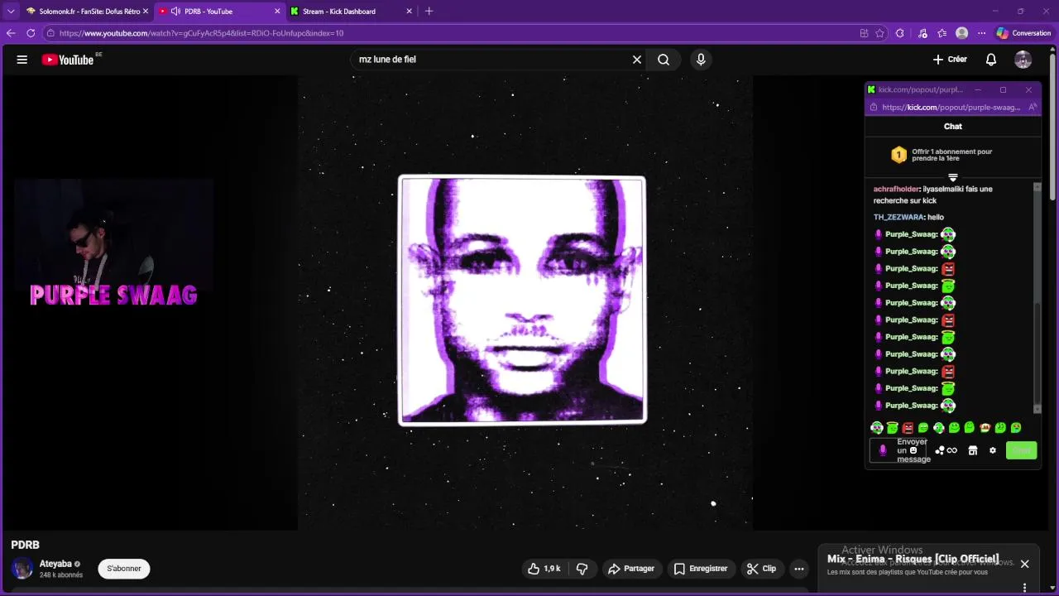Viewport: 1059px width, 596px height.
Task: Close the Solomonk.fr tab
Action: pos(146,12)
